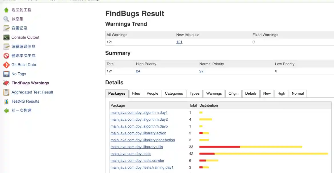The image size is (334, 173).
Task: Click the Git Build Data icon
Action: [6, 65]
